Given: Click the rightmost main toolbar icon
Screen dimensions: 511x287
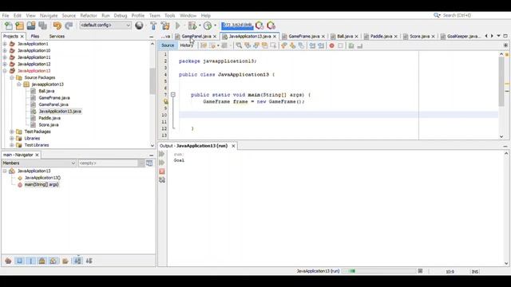Looking at the screenshot, I should tap(271, 26).
